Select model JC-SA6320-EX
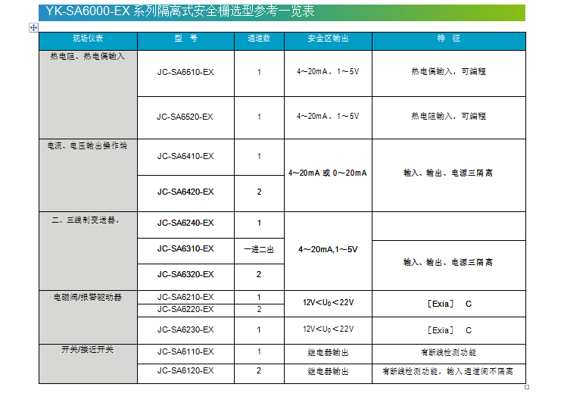Image resolution: width=561 pixels, height=409 pixels. pos(185,274)
